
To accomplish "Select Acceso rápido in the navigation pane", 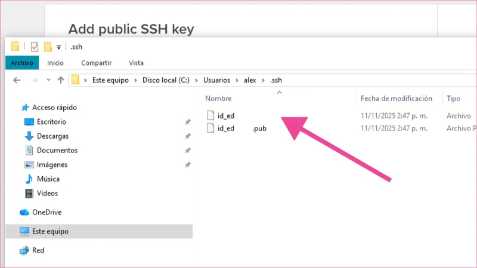I will pos(54,107).
